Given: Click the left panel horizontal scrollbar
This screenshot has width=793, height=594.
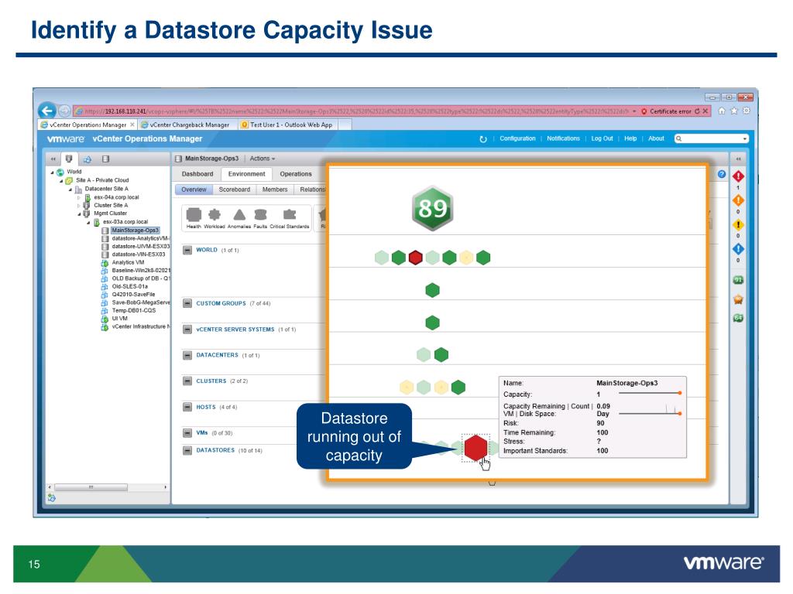Looking at the screenshot, I should 91,487.
